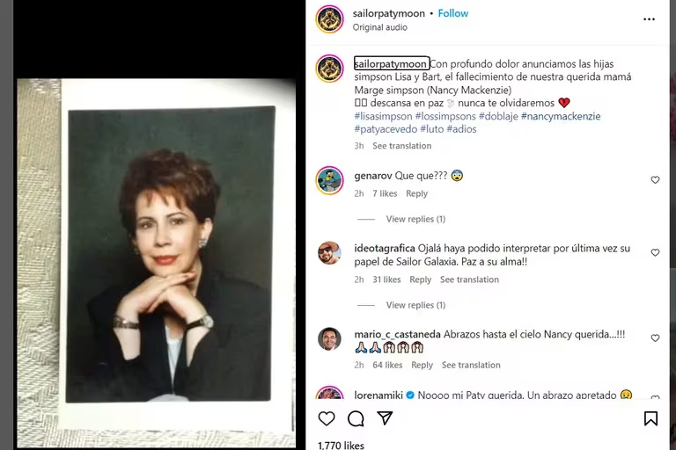The width and height of the screenshot is (676, 450).
Task: Open the #lossimpsons hashtag
Action: [445, 116]
